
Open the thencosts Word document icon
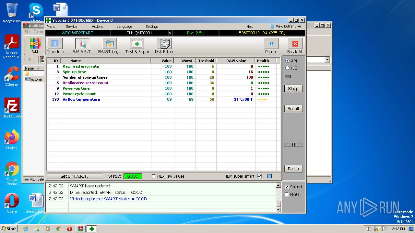pyautogui.click(x=35, y=203)
